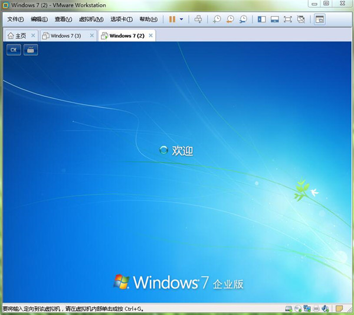Revert the virtual machine to its snapshot
Screen dimensions: 354x315
230,20
